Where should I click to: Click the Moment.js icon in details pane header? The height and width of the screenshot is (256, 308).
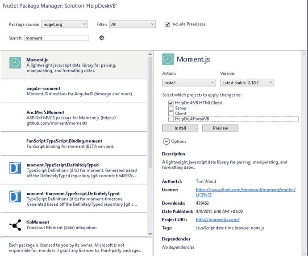(x=168, y=59)
